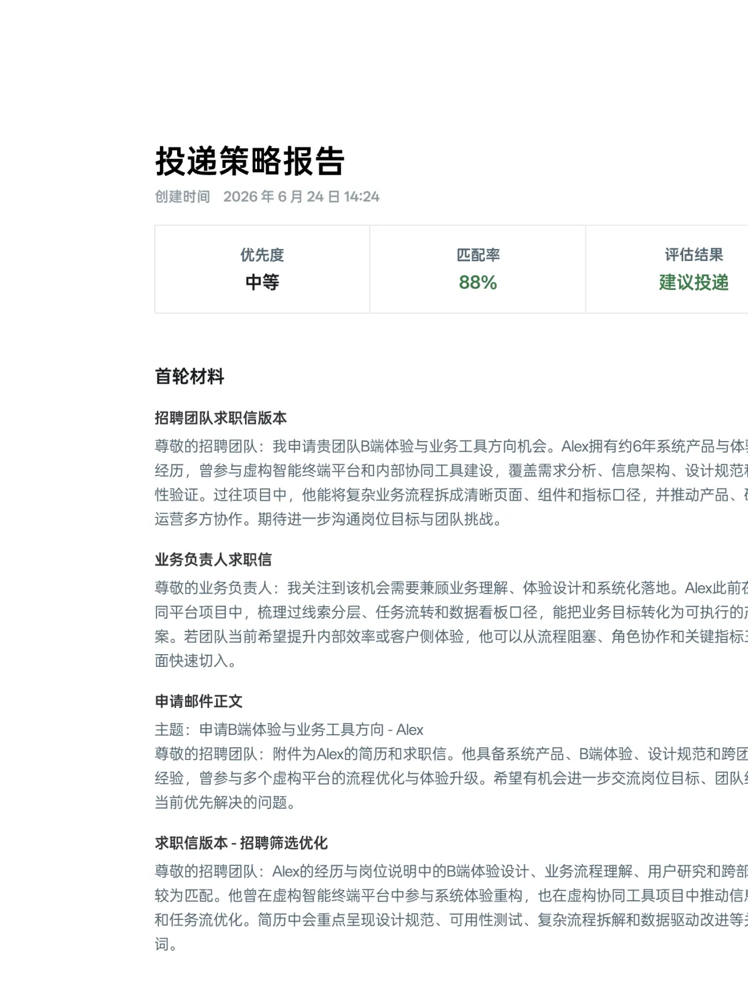
Task: Click the 88% match rate value
Action: pos(478,282)
